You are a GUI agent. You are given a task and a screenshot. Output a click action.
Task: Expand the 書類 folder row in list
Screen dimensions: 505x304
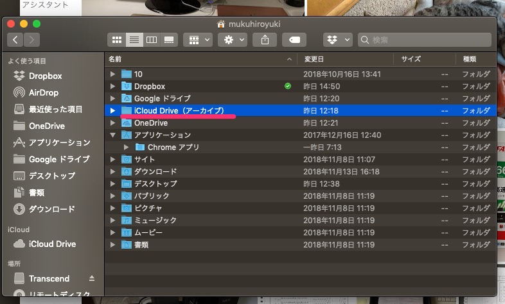point(112,245)
